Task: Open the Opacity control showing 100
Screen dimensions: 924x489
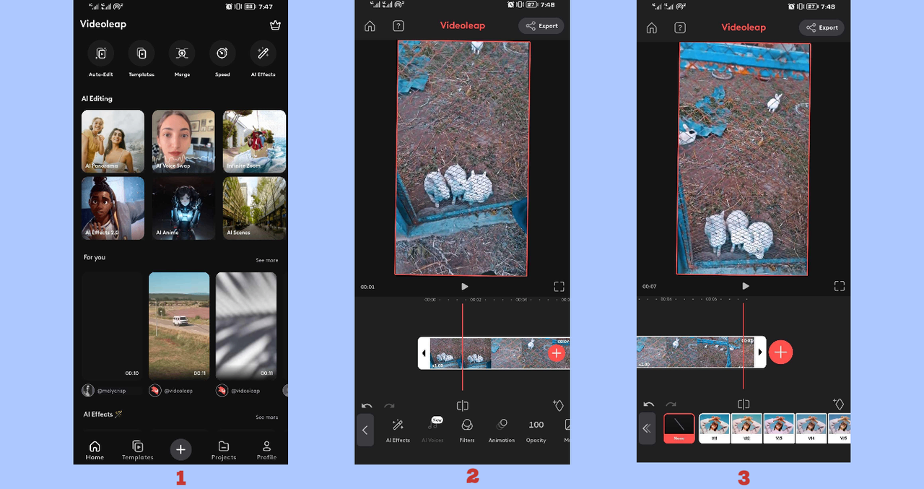Action: tap(536, 430)
